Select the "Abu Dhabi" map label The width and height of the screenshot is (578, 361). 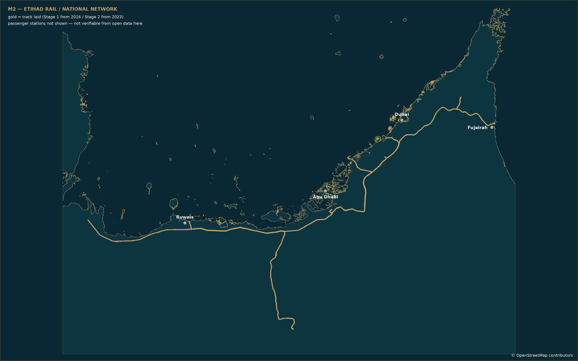pyautogui.click(x=325, y=197)
